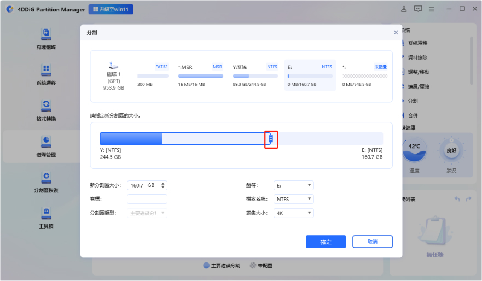Image resolution: width=482 pixels, height=281 pixels.
Task: Open the 檔案系統 NTFS dropdown
Action: point(294,199)
